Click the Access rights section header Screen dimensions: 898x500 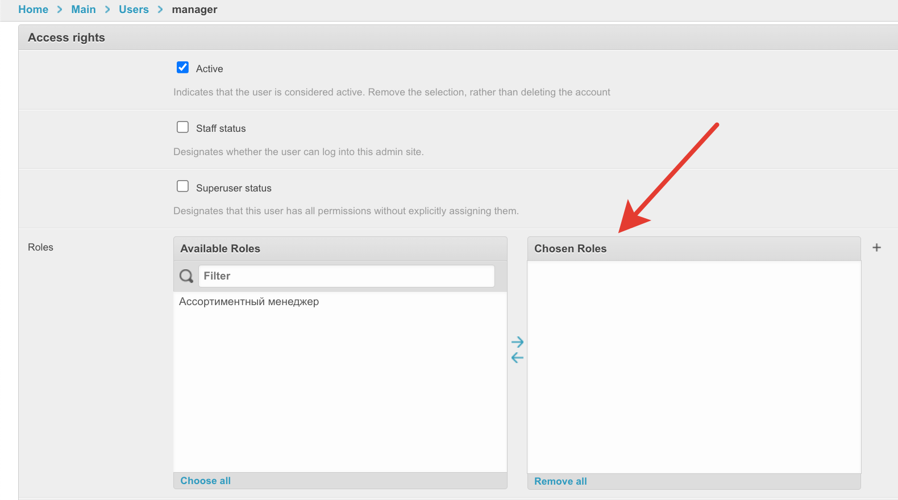tap(66, 37)
